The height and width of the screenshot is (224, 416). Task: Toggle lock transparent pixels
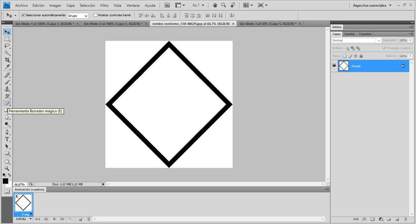[345, 56]
